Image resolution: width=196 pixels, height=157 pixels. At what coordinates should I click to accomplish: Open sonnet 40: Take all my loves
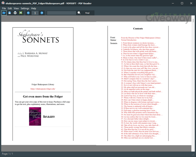(x=141, y=125)
